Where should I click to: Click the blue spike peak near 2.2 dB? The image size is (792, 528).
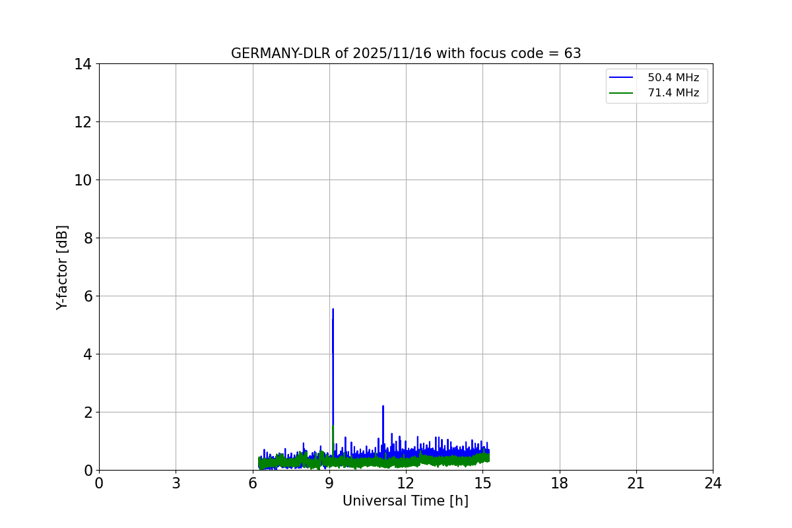click(383, 406)
